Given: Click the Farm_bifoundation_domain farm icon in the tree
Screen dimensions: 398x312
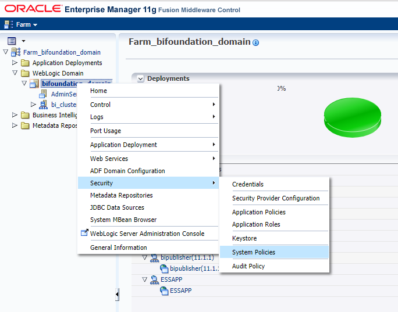Looking at the screenshot, I should click(16, 52).
